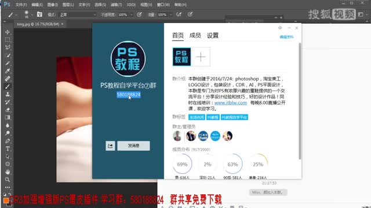Open the 文件(F) menu
Viewport: 371px width, 208px height.
[x=21, y=5]
